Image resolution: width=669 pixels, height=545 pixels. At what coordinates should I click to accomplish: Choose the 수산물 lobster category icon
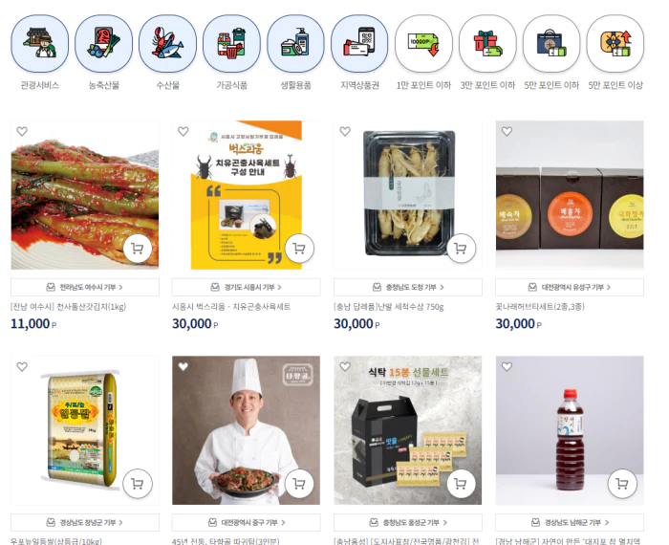click(167, 44)
